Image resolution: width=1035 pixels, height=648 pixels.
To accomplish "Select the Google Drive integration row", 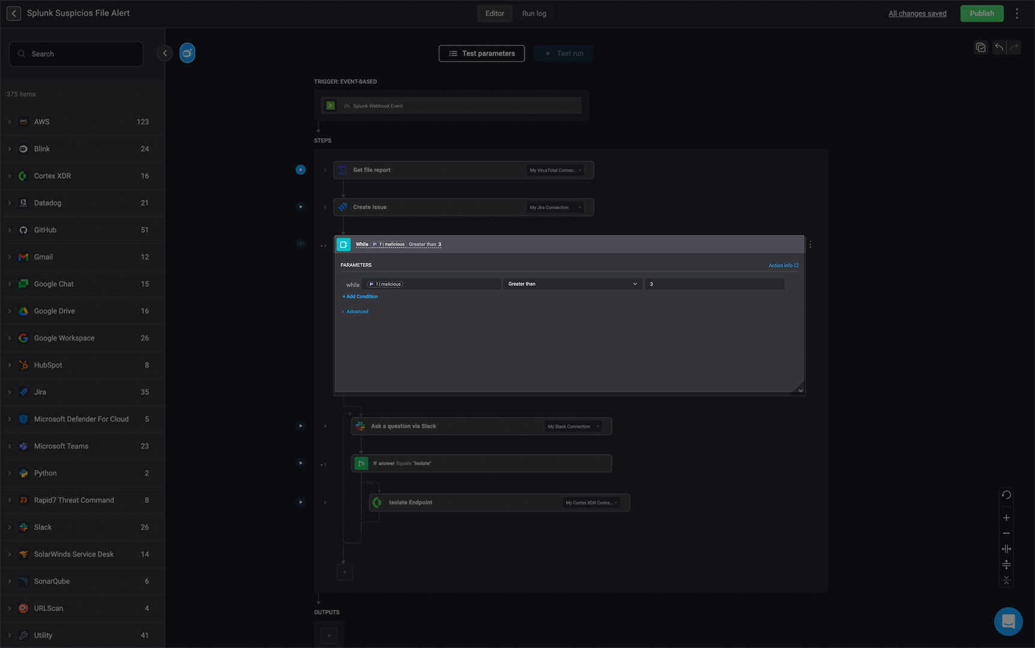I will [82, 311].
